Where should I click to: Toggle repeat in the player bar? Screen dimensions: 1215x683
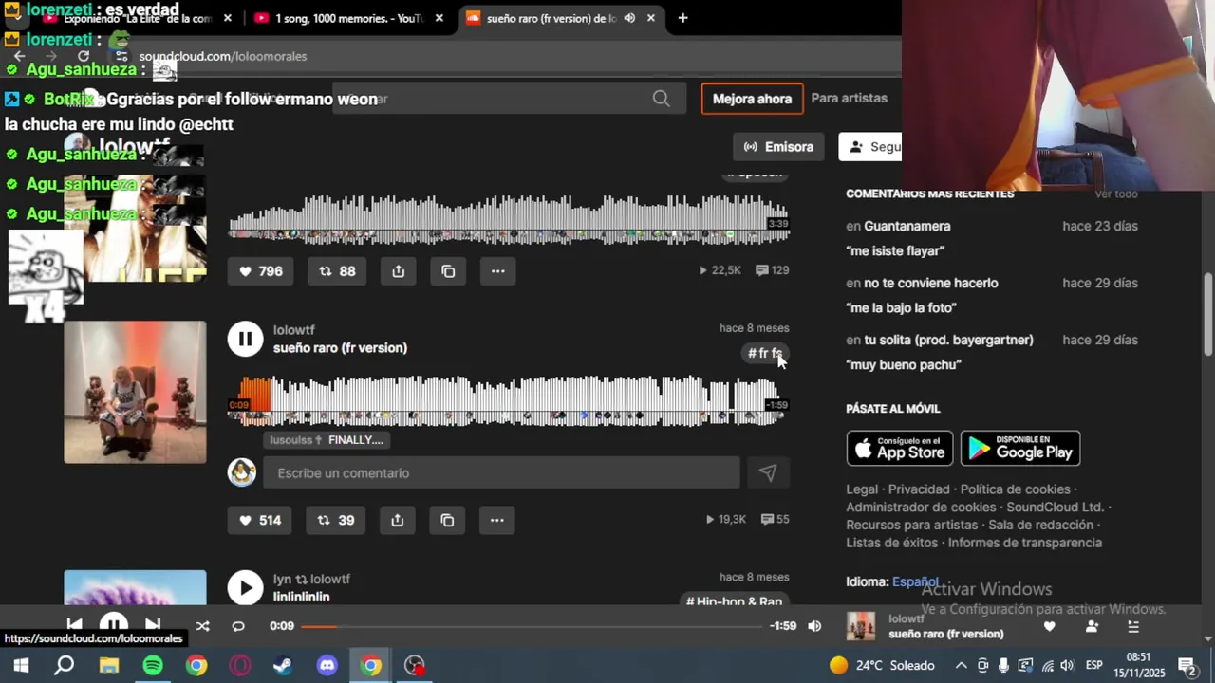pyautogui.click(x=238, y=626)
